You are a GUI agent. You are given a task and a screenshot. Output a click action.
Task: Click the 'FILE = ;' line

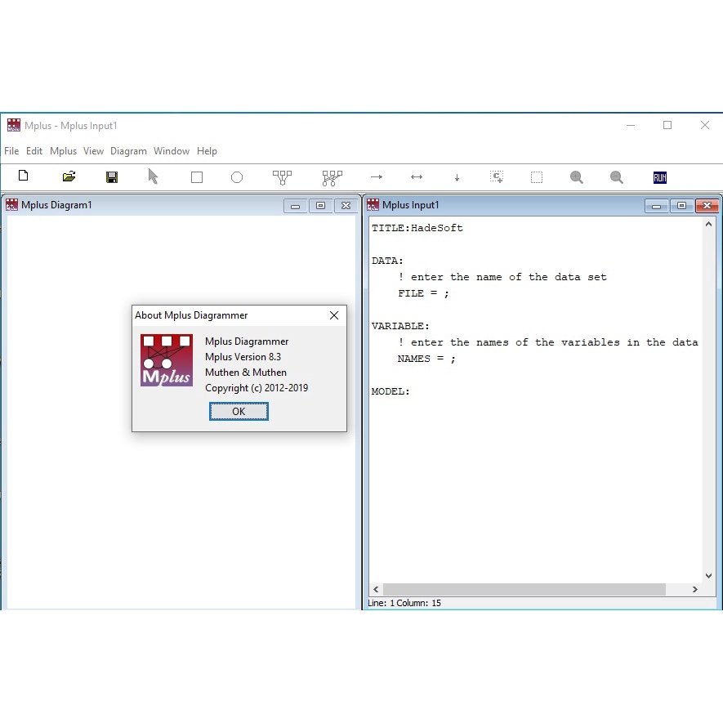click(423, 293)
